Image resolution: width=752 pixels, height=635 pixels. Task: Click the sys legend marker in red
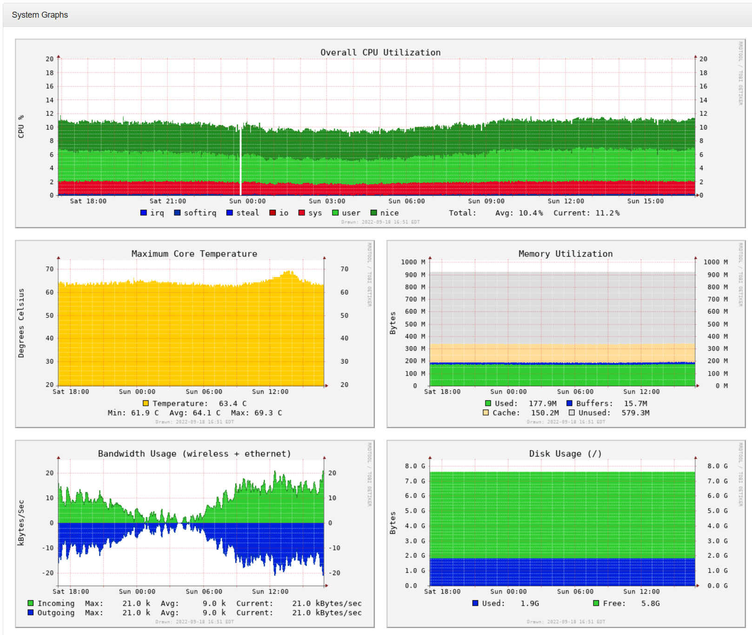[x=301, y=212]
